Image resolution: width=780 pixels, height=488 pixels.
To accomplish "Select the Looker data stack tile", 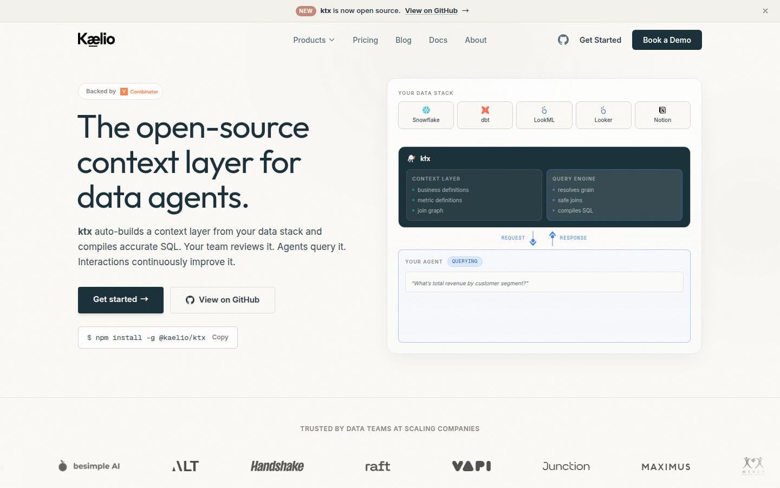I will (603, 115).
